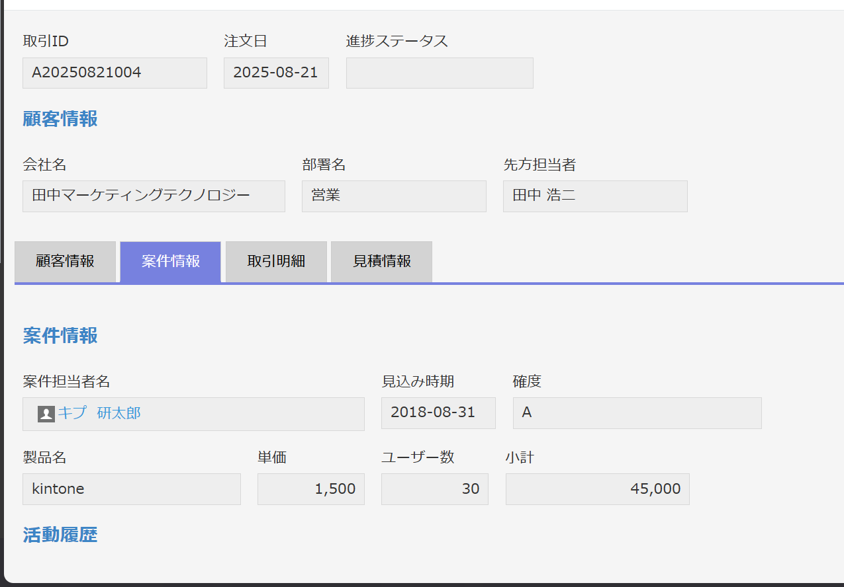Screen dimensions: 844x587
Task: Click the ユーザー数 label
Action: coord(418,457)
